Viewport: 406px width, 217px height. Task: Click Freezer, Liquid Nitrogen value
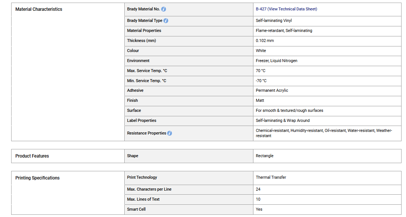point(276,61)
